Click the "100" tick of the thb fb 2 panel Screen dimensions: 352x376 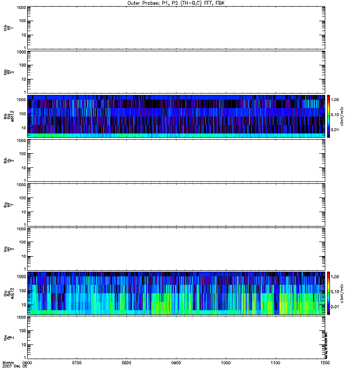(23, 154)
